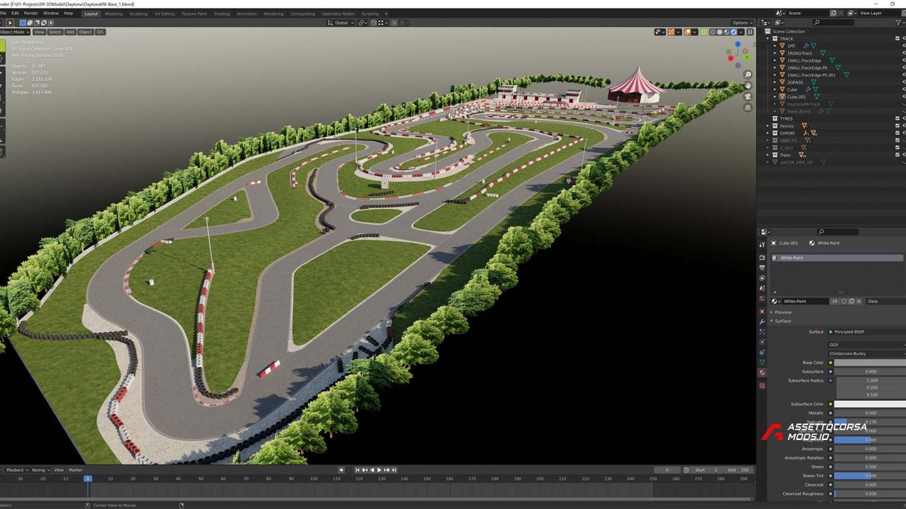Open the Scene properties tab icon

pyautogui.click(x=762, y=288)
